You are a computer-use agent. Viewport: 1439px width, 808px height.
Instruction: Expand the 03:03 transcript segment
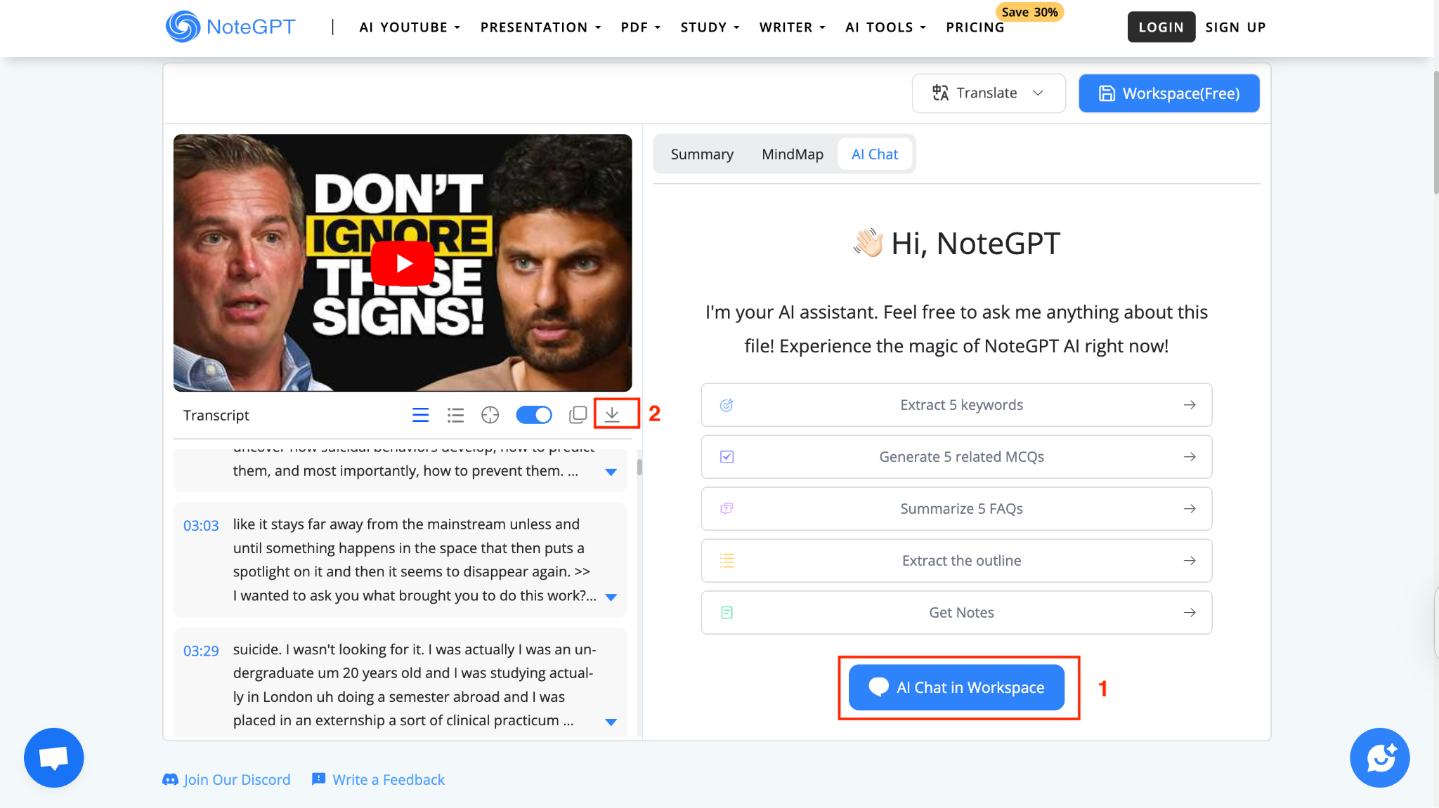611,597
